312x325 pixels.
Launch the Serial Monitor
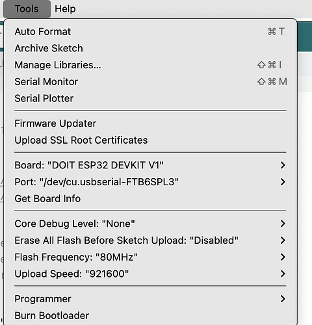click(150, 82)
